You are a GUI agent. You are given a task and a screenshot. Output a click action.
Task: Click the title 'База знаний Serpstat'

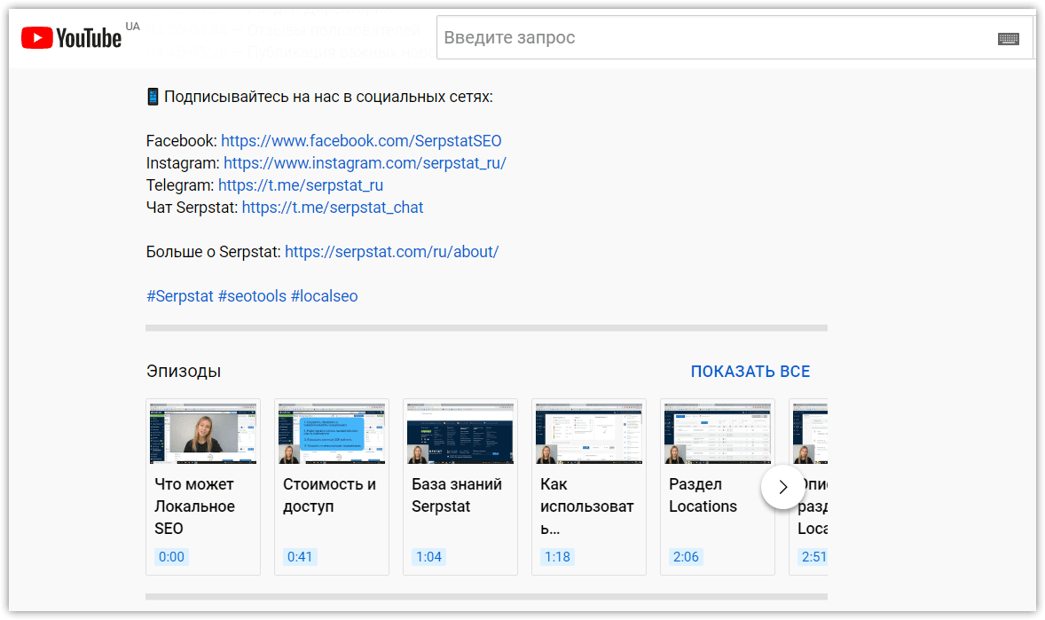coord(457,495)
